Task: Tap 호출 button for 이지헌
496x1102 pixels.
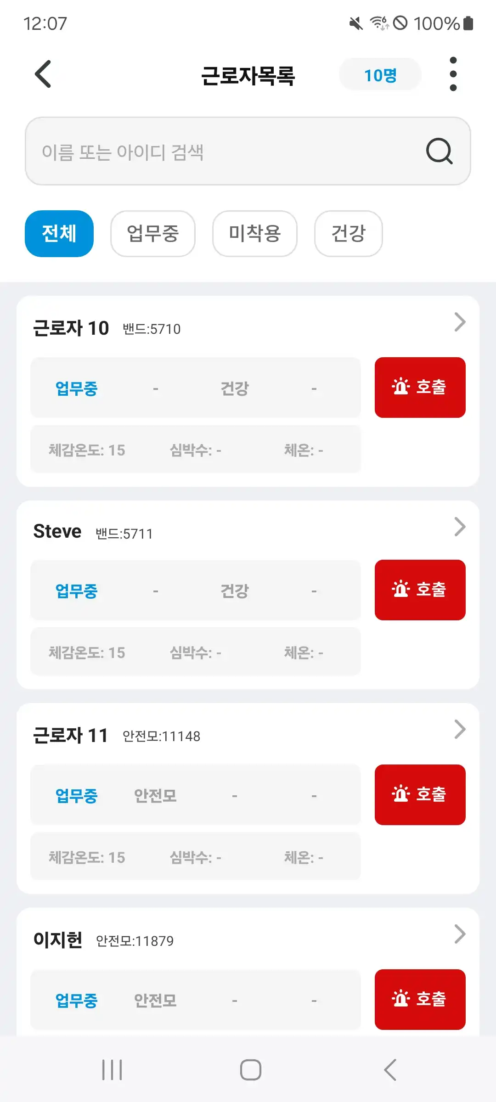Action: pyautogui.click(x=420, y=999)
